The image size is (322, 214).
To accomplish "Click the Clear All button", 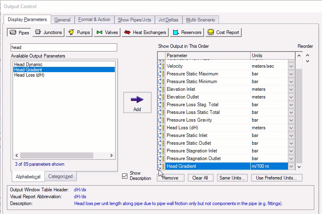I will pos(200,178).
